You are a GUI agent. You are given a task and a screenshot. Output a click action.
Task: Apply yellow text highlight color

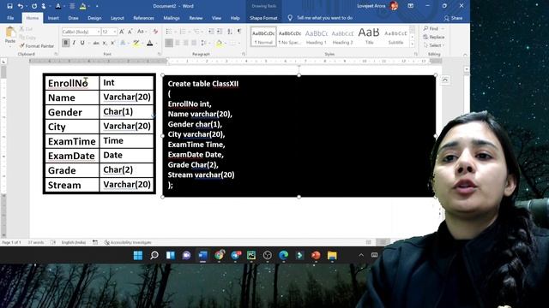click(x=136, y=43)
